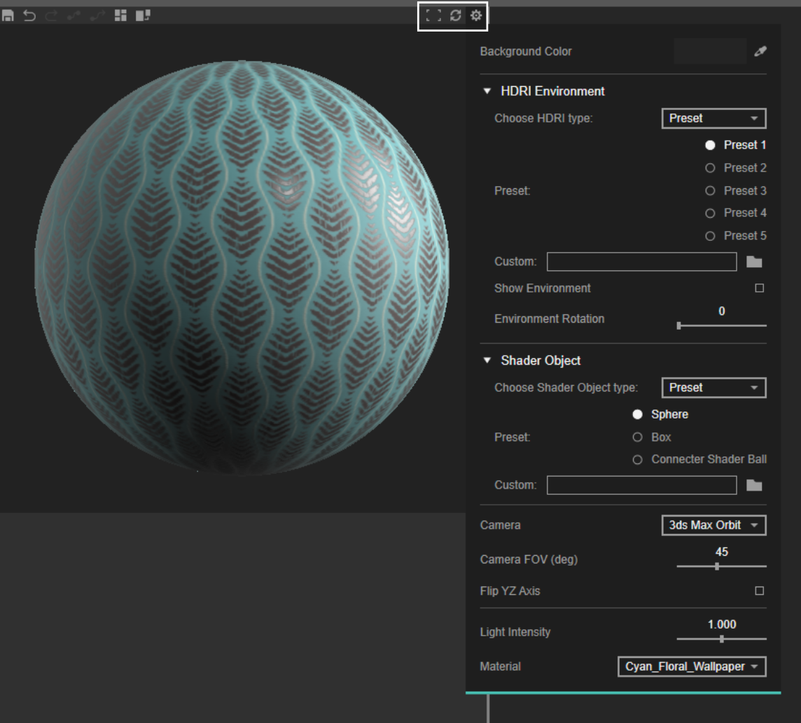Image resolution: width=801 pixels, height=723 pixels.
Task: Click the rightmost panel layout toolbar icon
Action: pos(142,15)
